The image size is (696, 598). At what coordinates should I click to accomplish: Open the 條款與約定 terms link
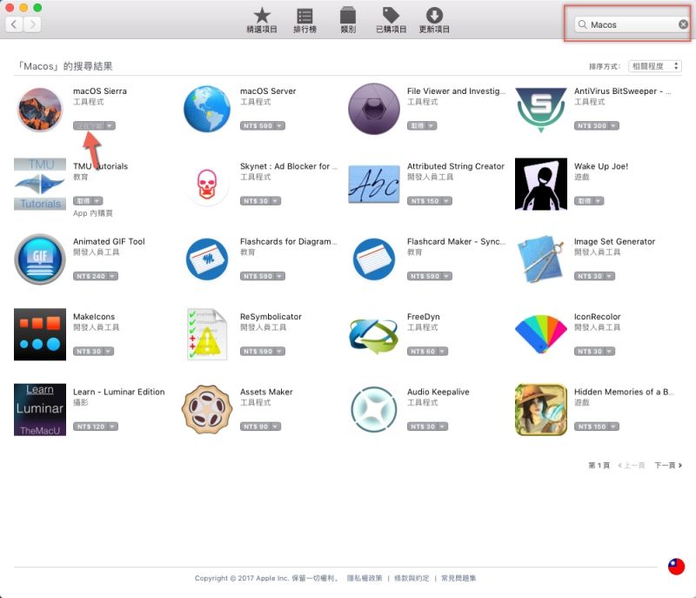click(412, 578)
